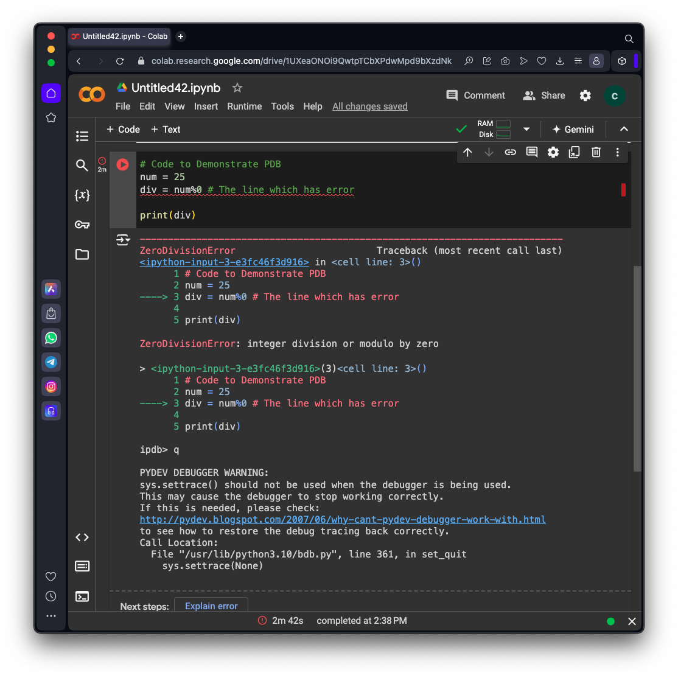Open browser account profile icon
This screenshot has width=678, height=678.
pos(596,61)
